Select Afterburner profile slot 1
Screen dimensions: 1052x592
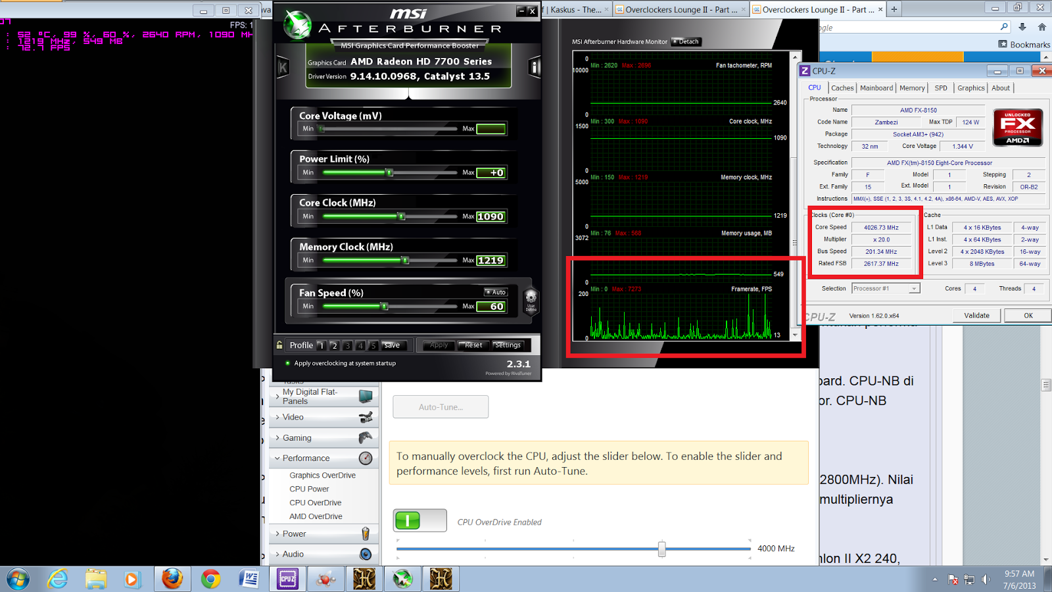(321, 345)
